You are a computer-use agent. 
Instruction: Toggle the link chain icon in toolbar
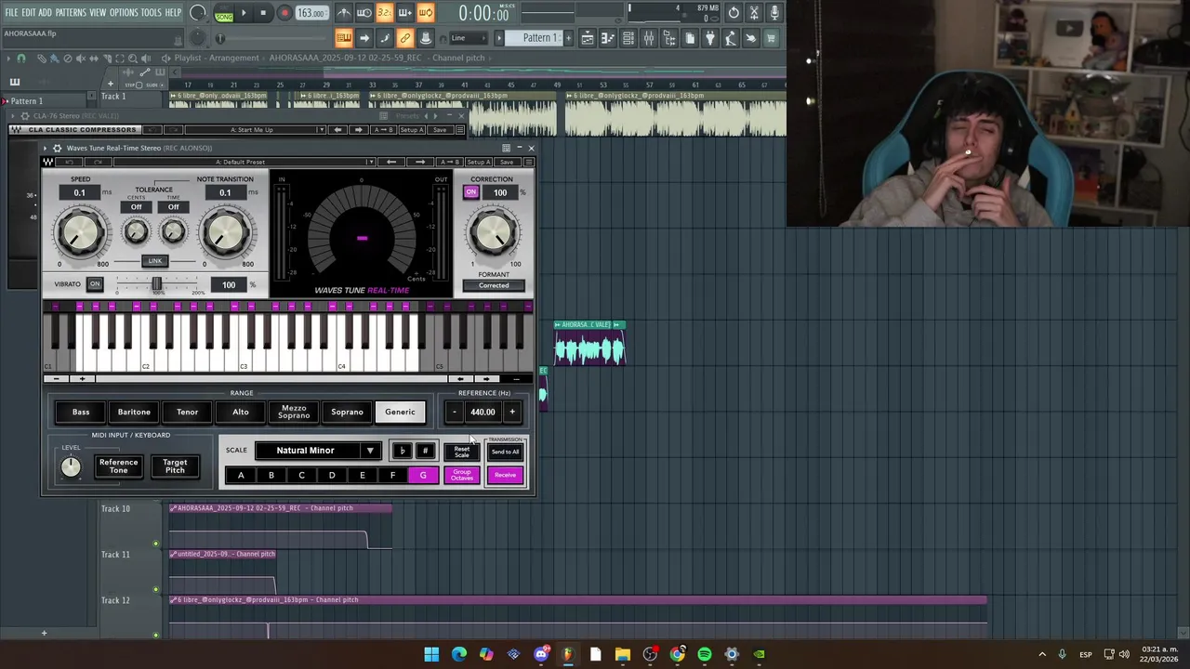click(404, 38)
